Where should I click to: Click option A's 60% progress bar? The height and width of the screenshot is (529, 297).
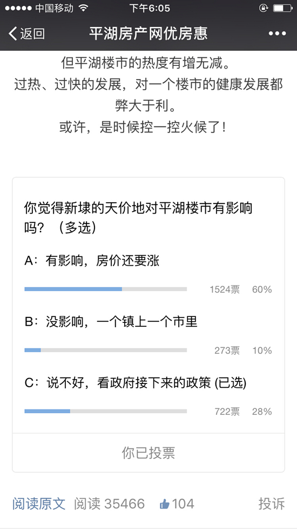click(106, 289)
